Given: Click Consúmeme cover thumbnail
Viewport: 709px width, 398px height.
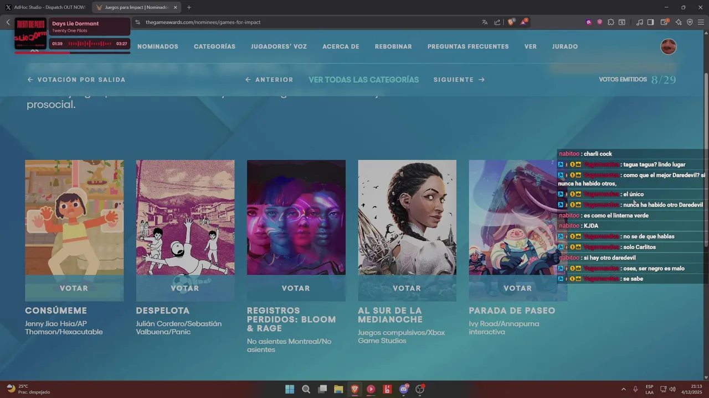Looking at the screenshot, I should [x=74, y=217].
